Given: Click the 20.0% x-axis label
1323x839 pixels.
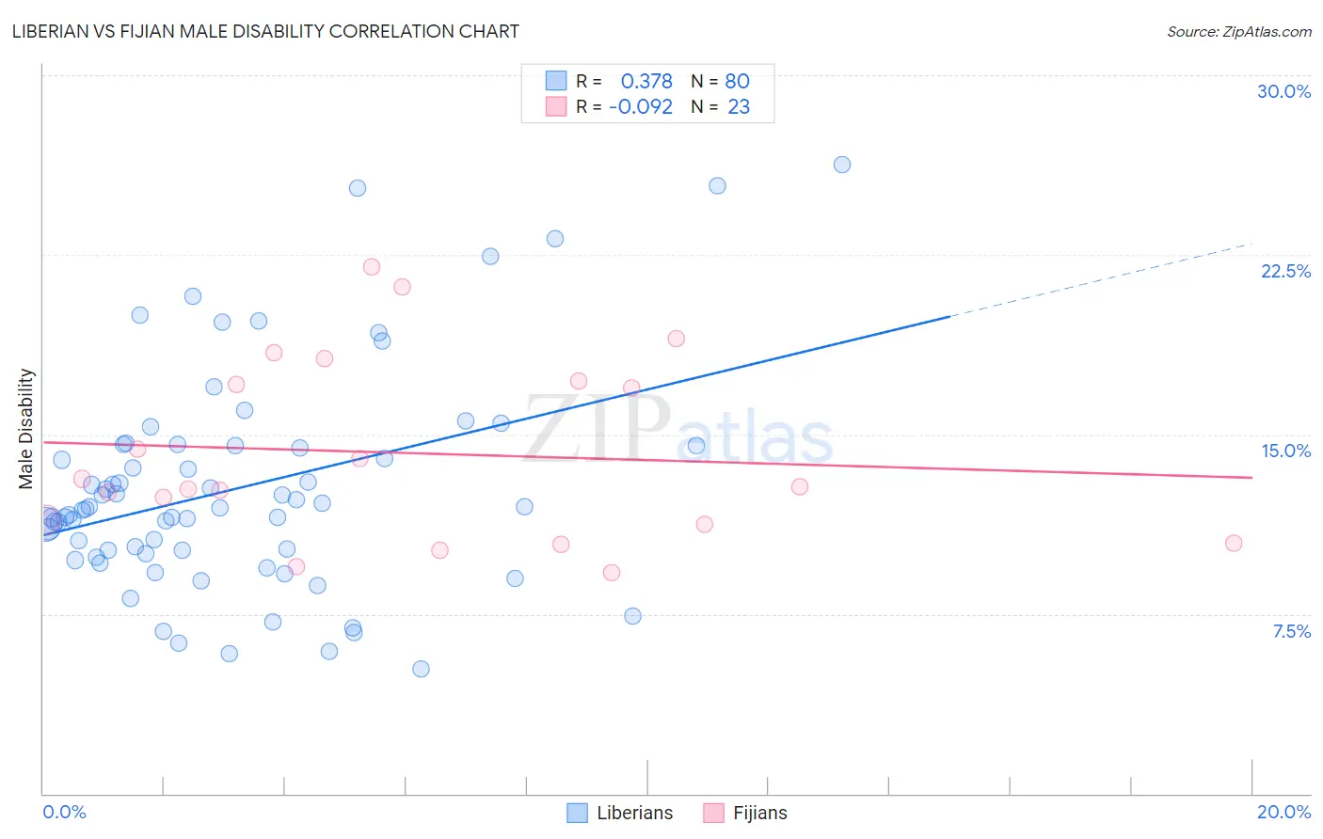Looking at the screenshot, I should pos(1283,812).
